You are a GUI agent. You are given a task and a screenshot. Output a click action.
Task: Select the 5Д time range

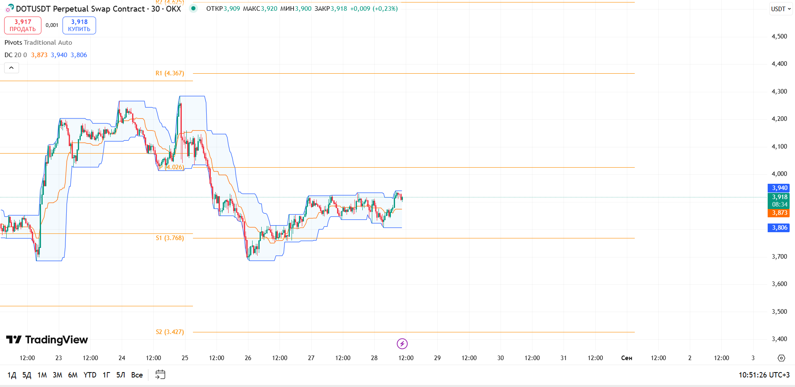click(27, 375)
